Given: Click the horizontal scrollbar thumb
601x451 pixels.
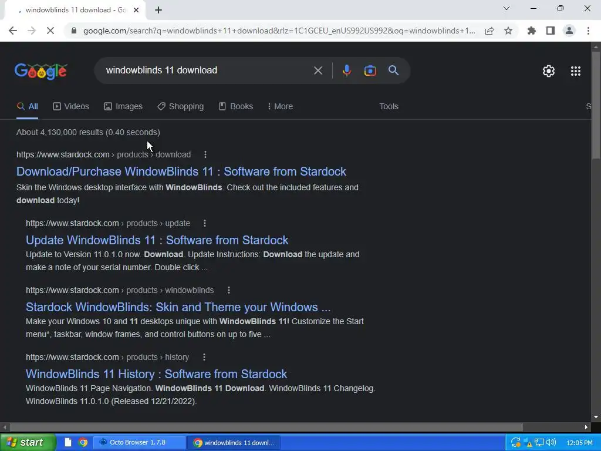Looking at the screenshot, I should (266, 428).
